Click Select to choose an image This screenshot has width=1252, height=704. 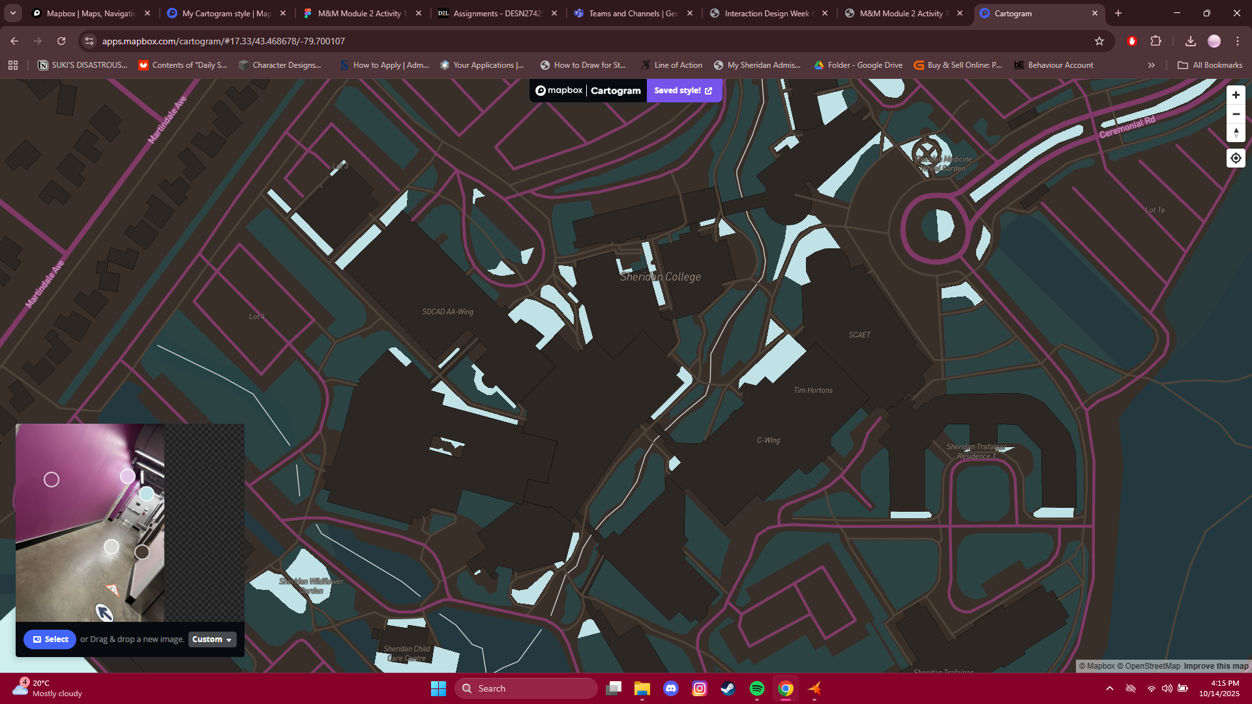(50, 639)
